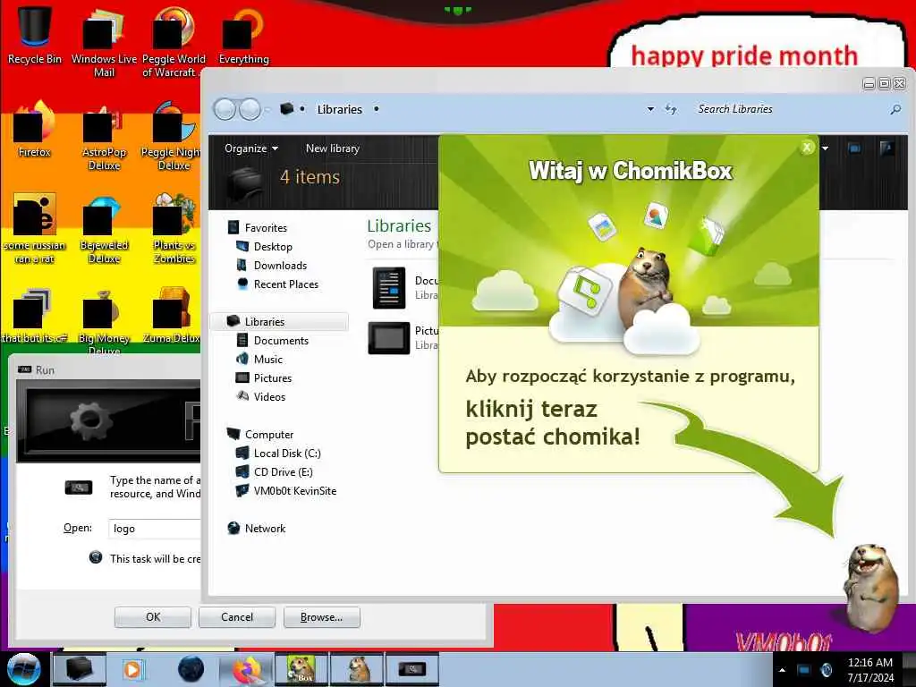Select Recent Places under Favorites
This screenshot has height=687, width=916.
(285, 284)
